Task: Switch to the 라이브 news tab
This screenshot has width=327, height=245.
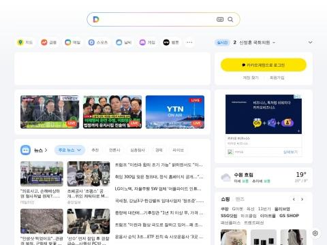Action: pyautogui.click(x=178, y=150)
